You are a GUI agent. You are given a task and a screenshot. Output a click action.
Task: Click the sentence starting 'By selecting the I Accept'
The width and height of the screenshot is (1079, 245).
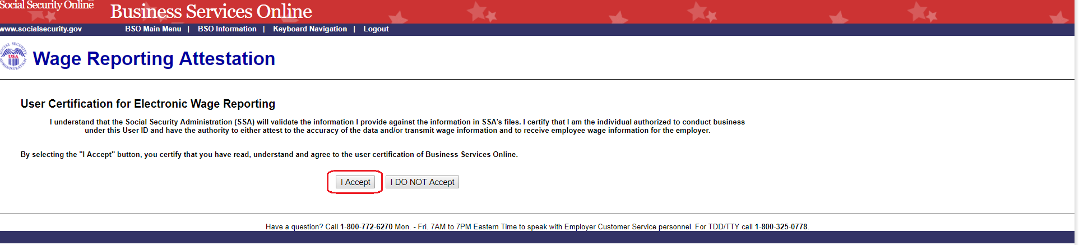pos(269,155)
